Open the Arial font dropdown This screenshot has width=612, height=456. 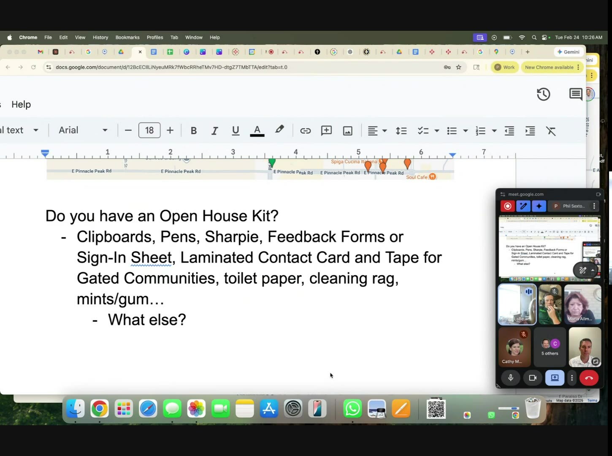[83, 130]
